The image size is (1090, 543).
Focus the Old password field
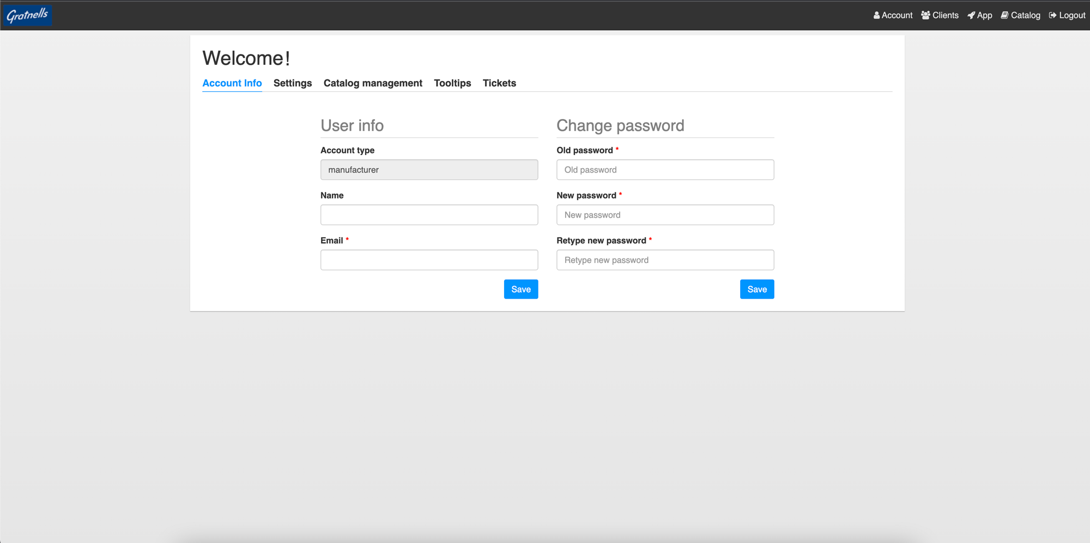pos(665,170)
